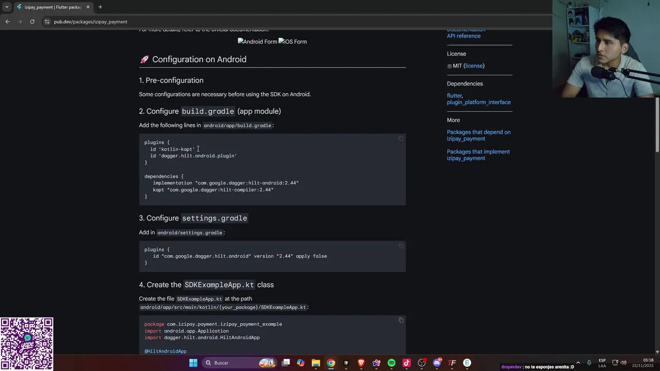
Task: Open the MIT license link
Action: (x=473, y=66)
